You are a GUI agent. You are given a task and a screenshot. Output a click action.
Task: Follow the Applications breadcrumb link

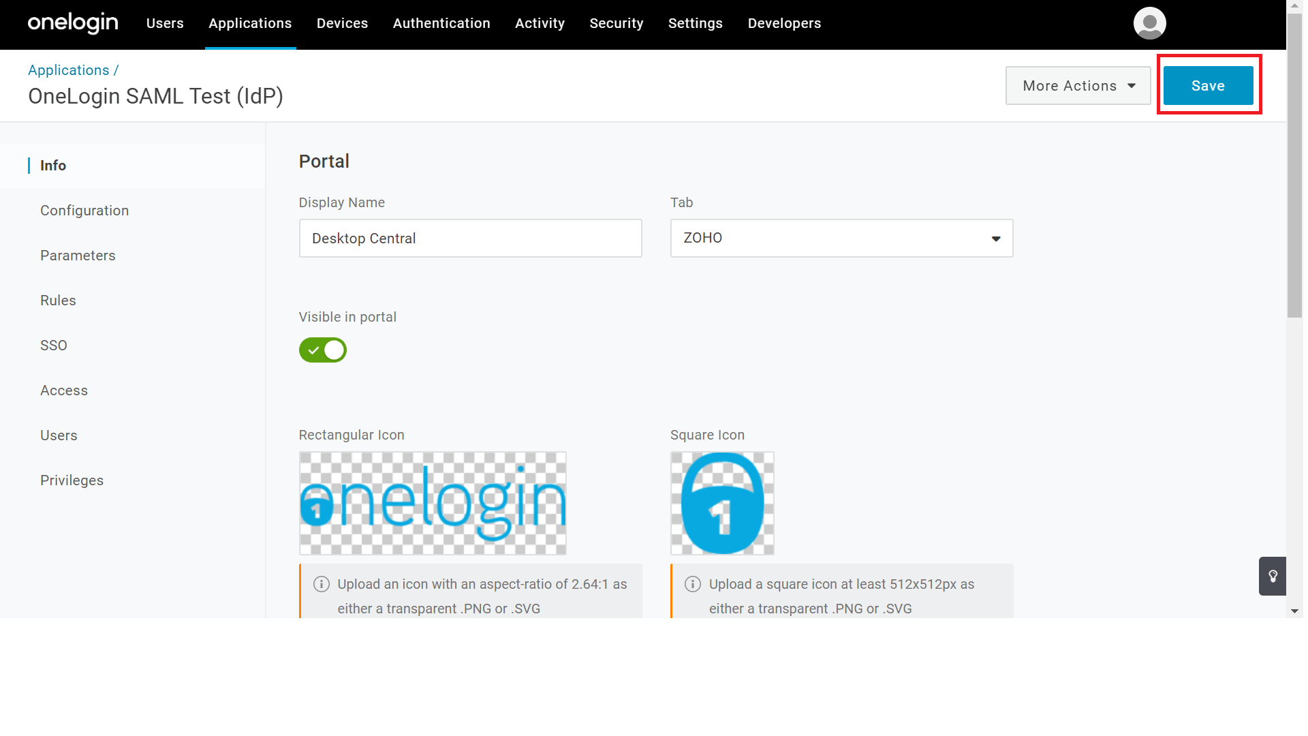point(68,70)
